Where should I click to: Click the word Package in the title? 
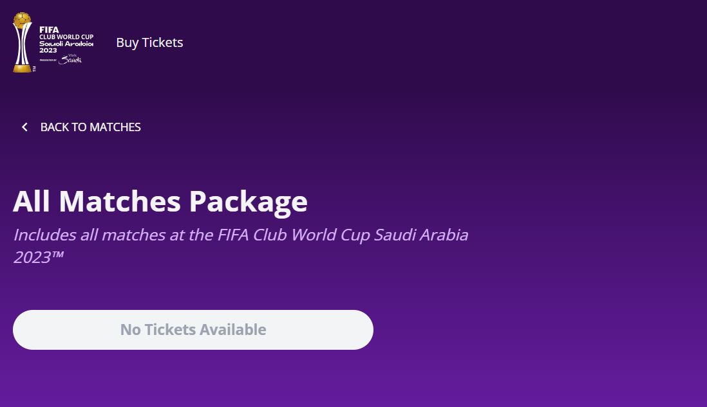coord(249,201)
